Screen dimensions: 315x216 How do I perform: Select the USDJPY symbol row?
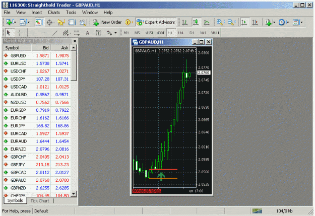(37, 79)
